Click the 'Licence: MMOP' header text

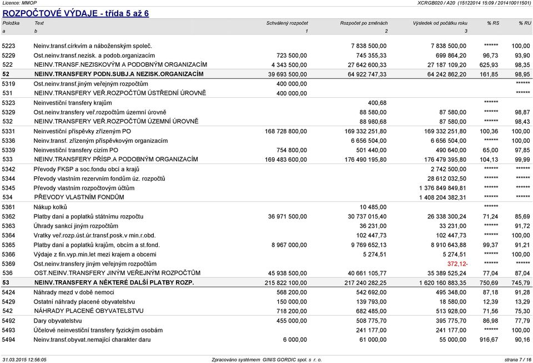click(19, 3)
